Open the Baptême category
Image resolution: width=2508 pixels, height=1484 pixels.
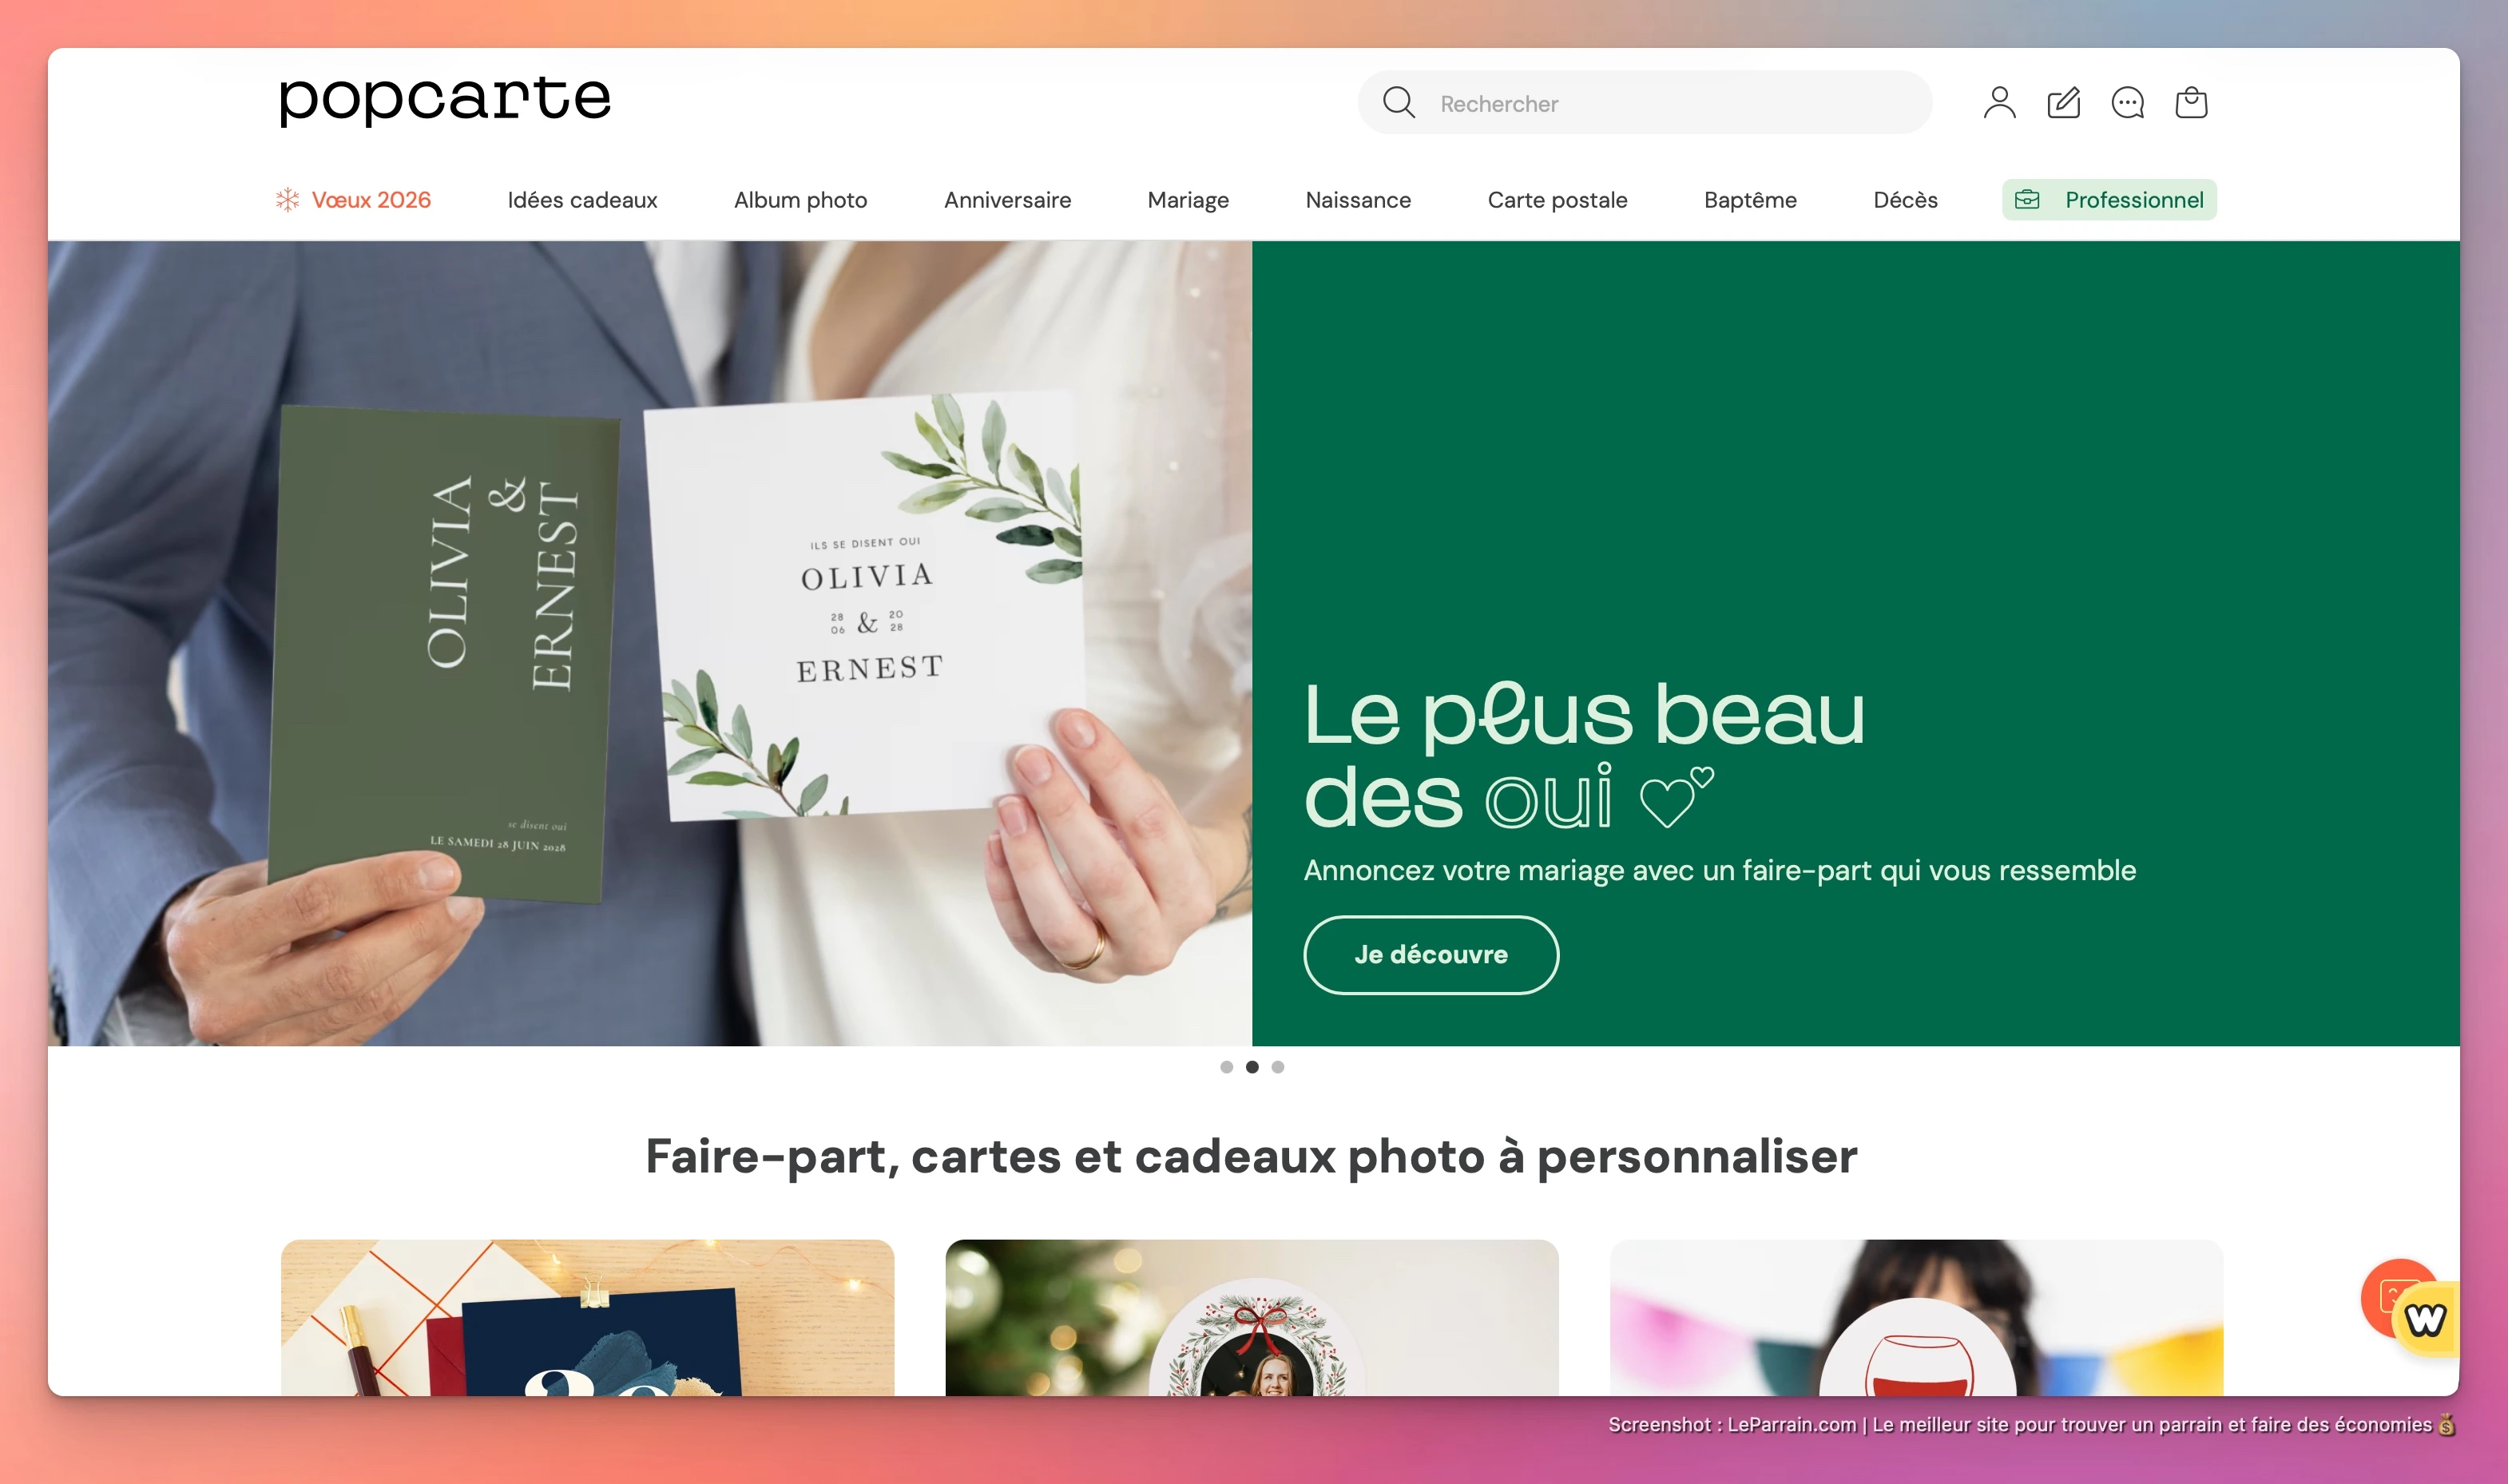tap(1750, 199)
